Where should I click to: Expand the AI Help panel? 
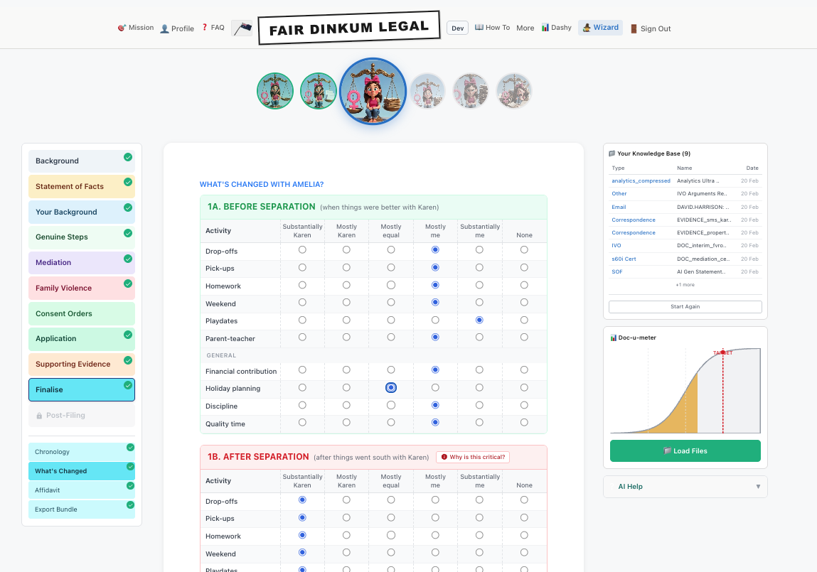(x=685, y=487)
